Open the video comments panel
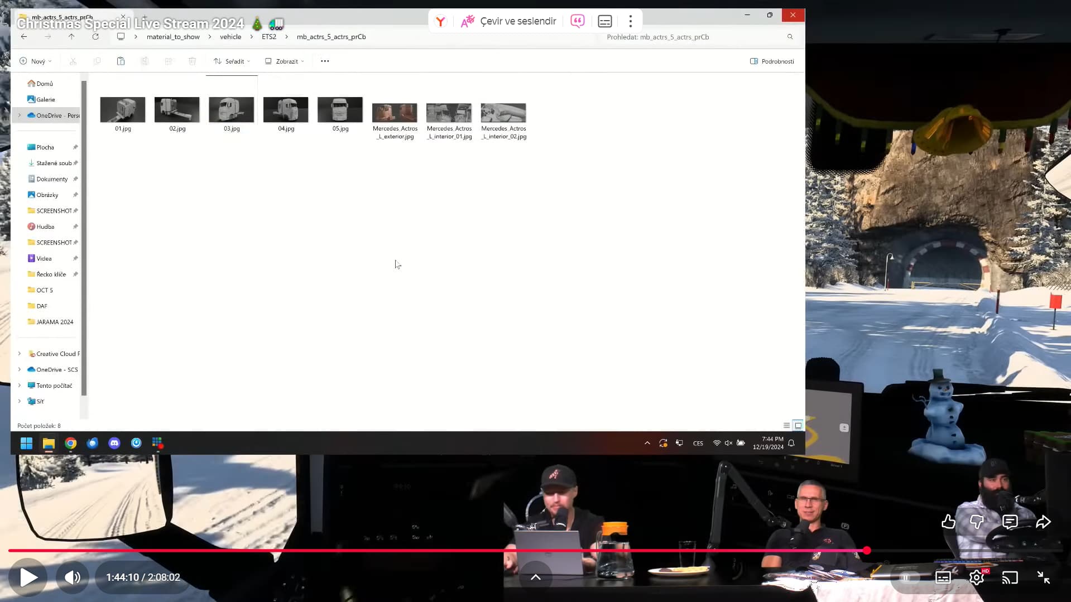This screenshot has height=602, width=1071. [1010, 522]
